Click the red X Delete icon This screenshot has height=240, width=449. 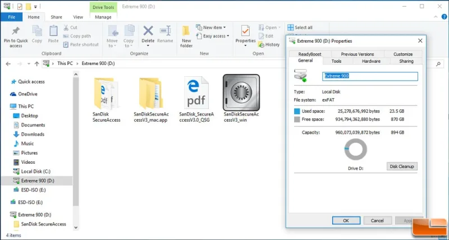coord(148,31)
